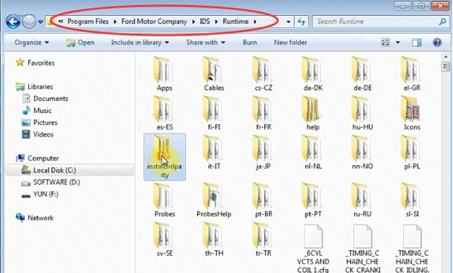The height and width of the screenshot is (273, 453).
Task: Select the hu-HU folder
Action: tap(362, 113)
